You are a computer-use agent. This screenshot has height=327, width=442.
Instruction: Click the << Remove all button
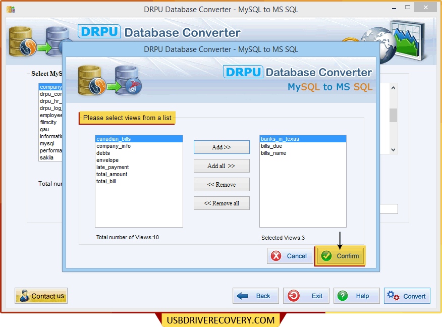coord(222,203)
